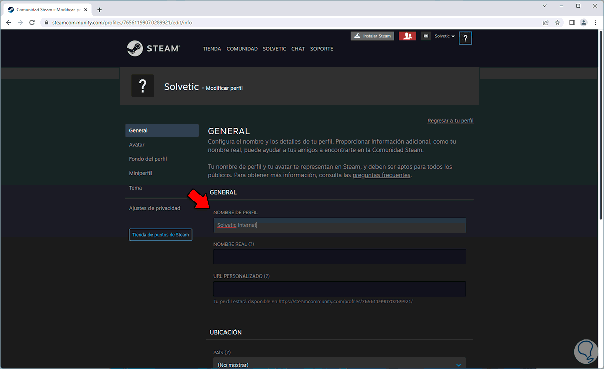Image resolution: width=604 pixels, height=369 pixels.
Task: Open the TIENDA menu
Action: (x=212, y=49)
